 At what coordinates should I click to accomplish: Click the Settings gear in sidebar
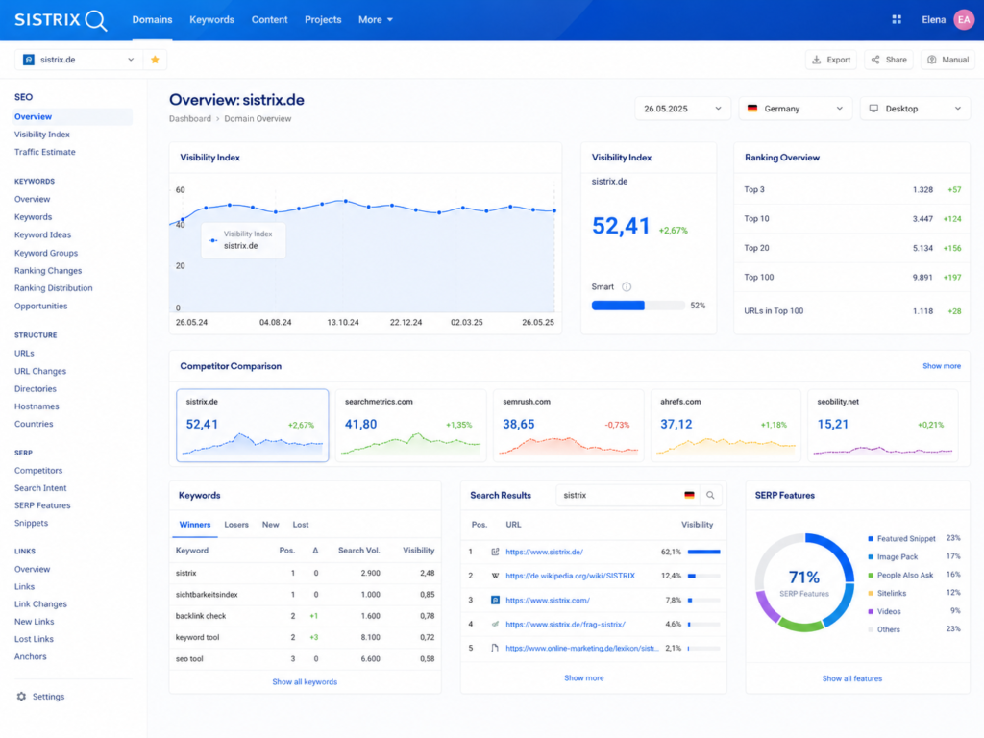point(22,697)
